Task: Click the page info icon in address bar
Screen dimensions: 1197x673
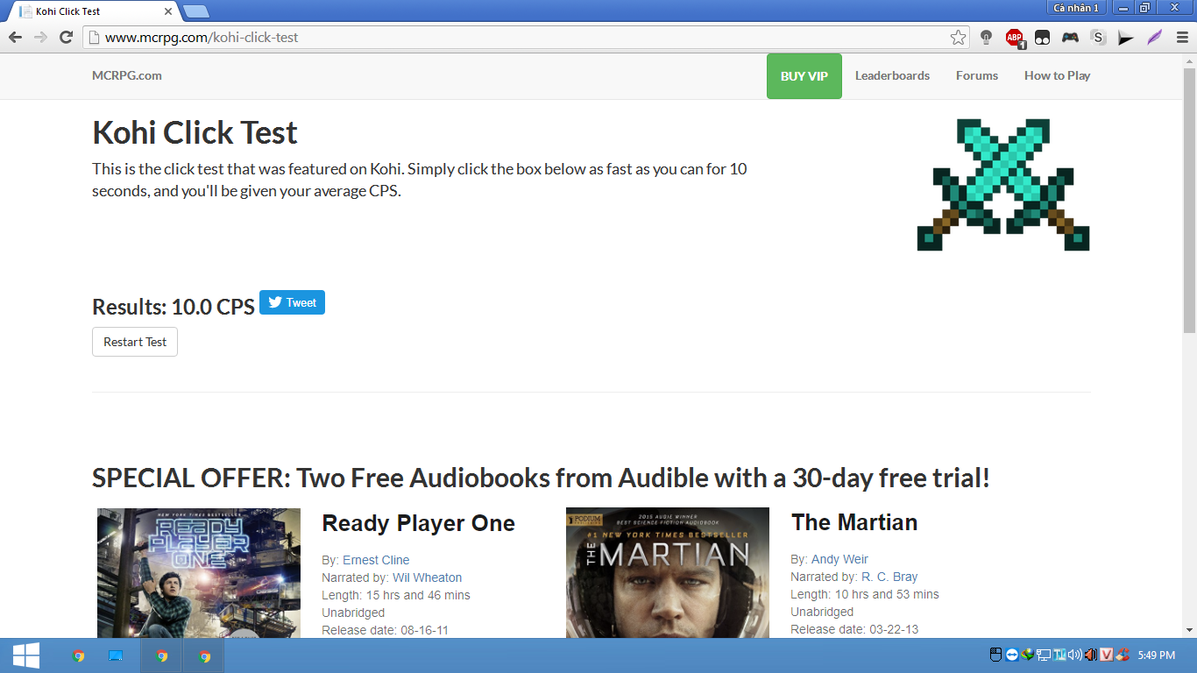Action: (x=94, y=38)
